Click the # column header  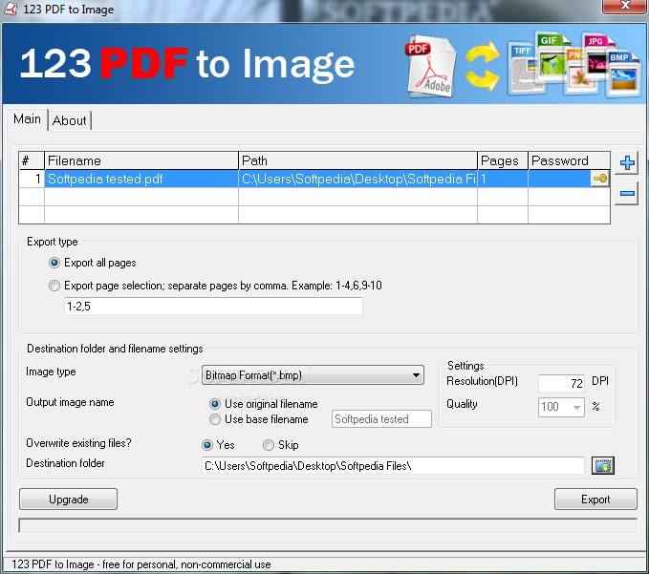point(32,160)
